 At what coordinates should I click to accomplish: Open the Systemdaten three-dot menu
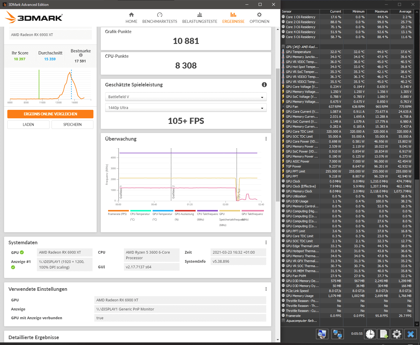266,242
